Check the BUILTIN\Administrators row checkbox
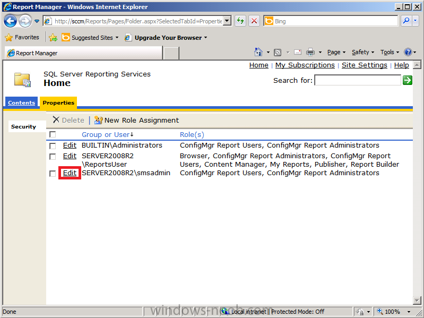Screen dimensions: 424x318 [x=53, y=146]
